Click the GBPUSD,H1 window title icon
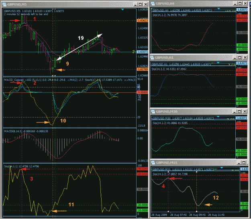This screenshot has width=251, height=219. (152, 57)
